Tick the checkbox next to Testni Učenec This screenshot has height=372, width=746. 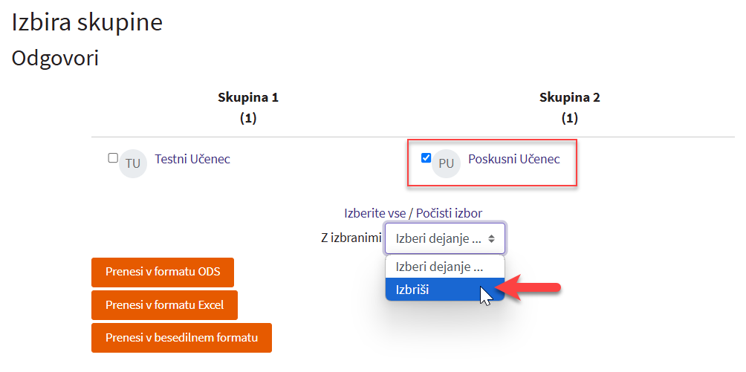tap(113, 157)
